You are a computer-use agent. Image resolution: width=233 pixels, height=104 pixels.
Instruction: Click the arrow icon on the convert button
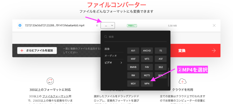tap(214, 51)
